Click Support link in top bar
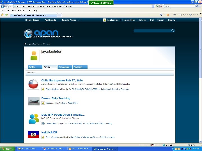The width and height of the screenshot is (202, 151). [161, 20]
